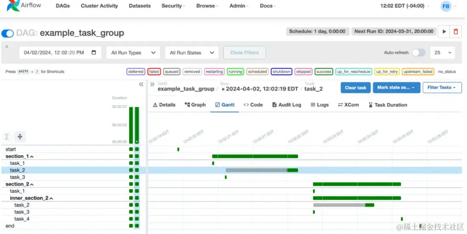Open Cluster Activity page
The width and height of the screenshot is (467, 234).
coord(99,6)
